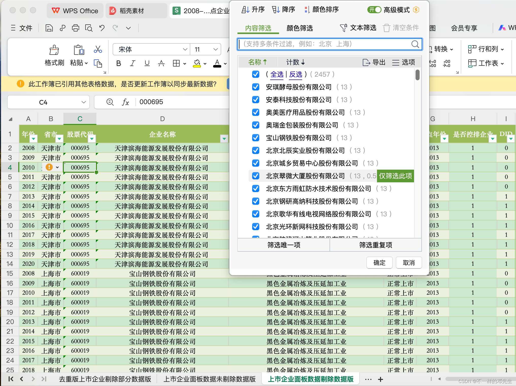Click the 反选 link
The width and height of the screenshot is (516, 386).
point(296,74)
